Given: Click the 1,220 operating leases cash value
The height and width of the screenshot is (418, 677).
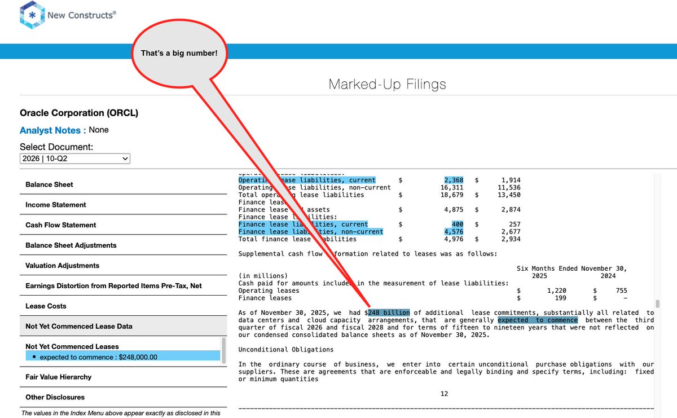Looking at the screenshot, I should click(x=556, y=291).
